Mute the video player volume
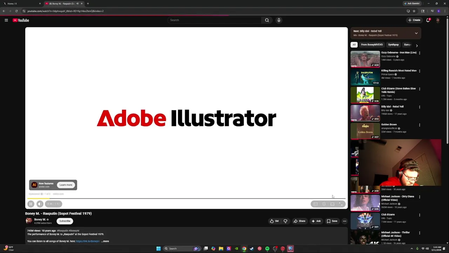This screenshot has width=449, height=253. point(40,204)
